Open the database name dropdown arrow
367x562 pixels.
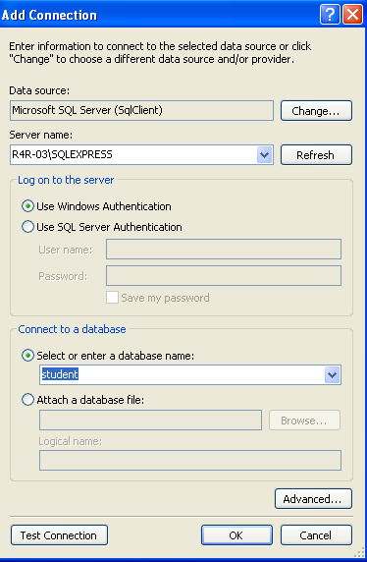[333, 375]
